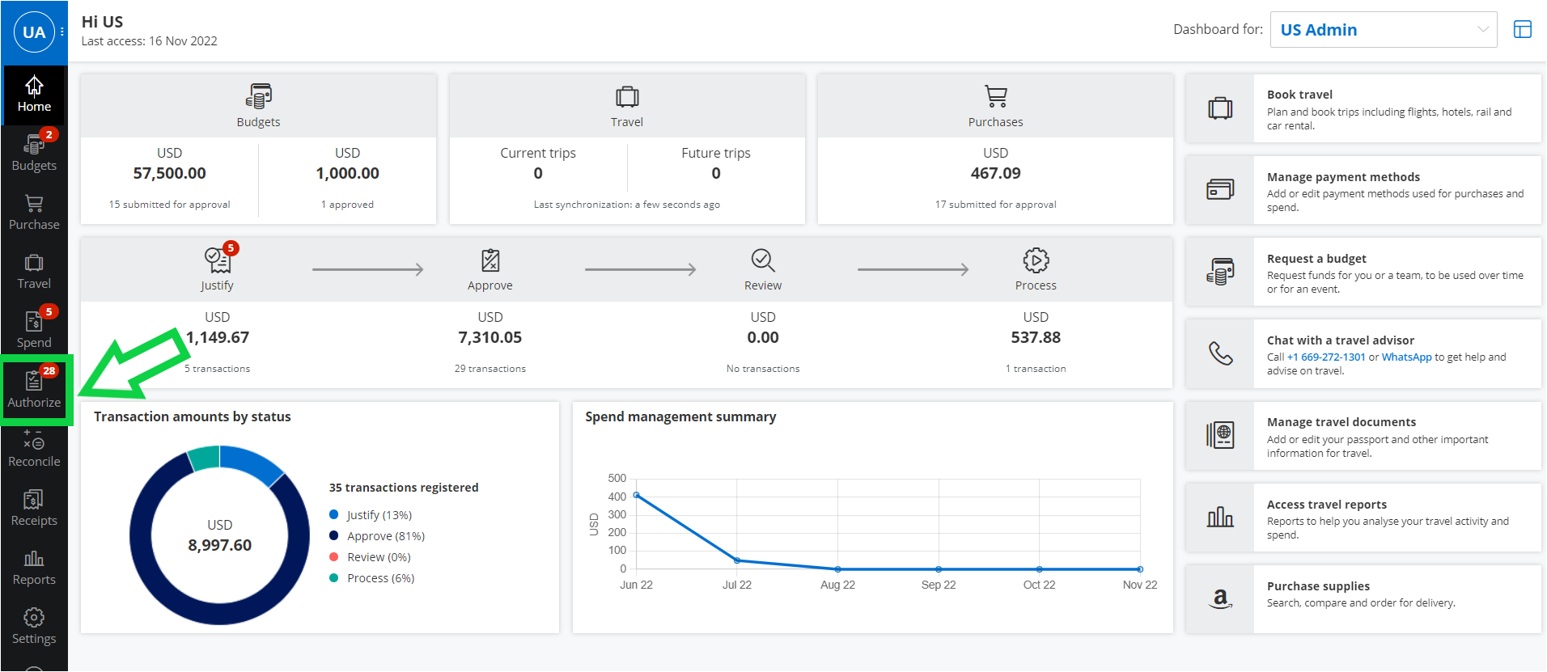Click the Process (6%) legend item
This screenshot has height=672, width=1547.
click(372, 578)
